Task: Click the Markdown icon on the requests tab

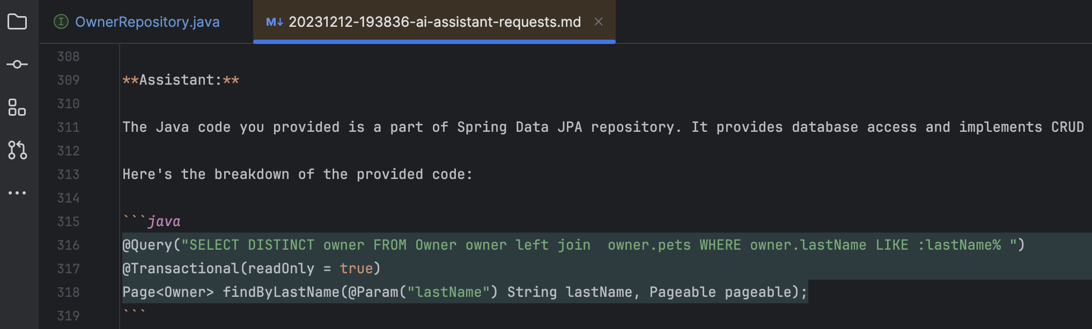Action: [274, 22]
